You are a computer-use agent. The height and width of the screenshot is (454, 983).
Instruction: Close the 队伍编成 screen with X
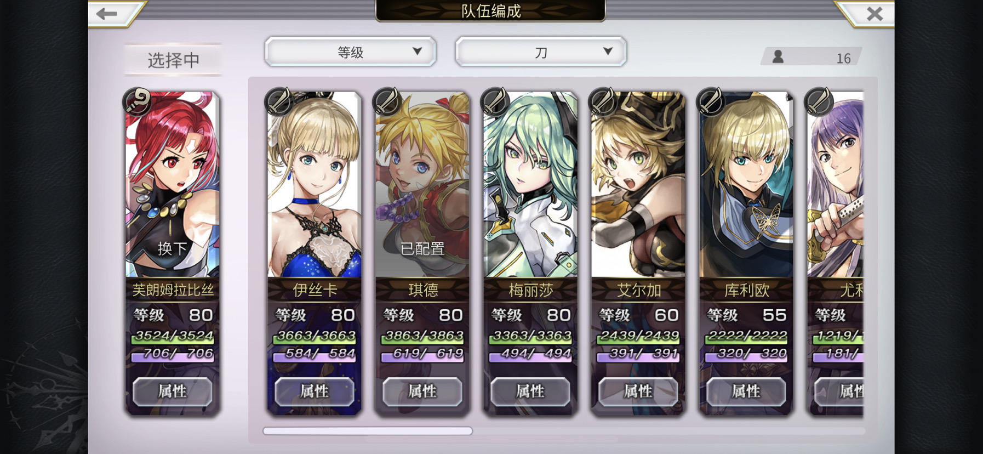(x=875, y=13)
